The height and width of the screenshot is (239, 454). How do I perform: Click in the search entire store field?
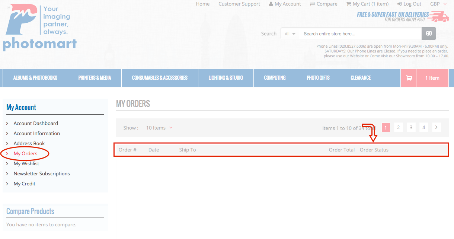coord(359,34)
